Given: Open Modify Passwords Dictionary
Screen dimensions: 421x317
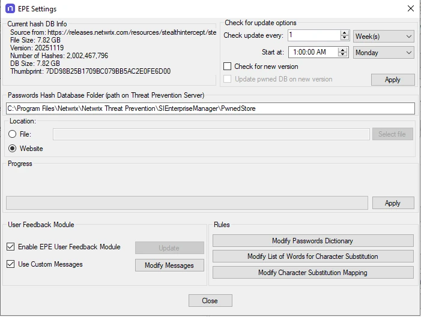Looking at the screenshot, I should (x=313, y=241).
